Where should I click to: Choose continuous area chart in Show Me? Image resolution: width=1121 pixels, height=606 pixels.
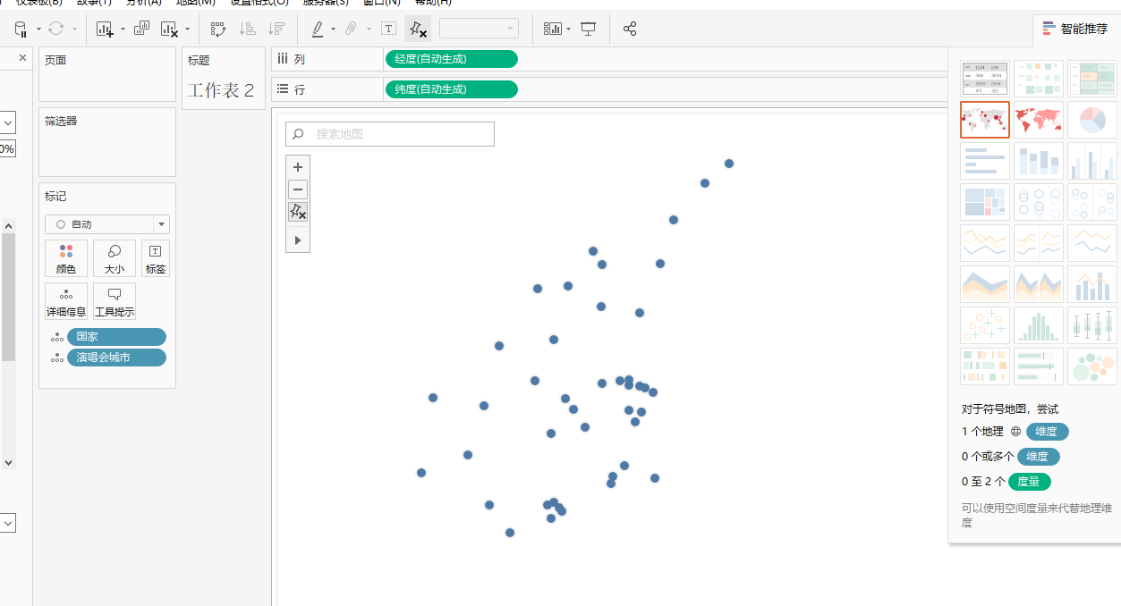pos(985,284)
